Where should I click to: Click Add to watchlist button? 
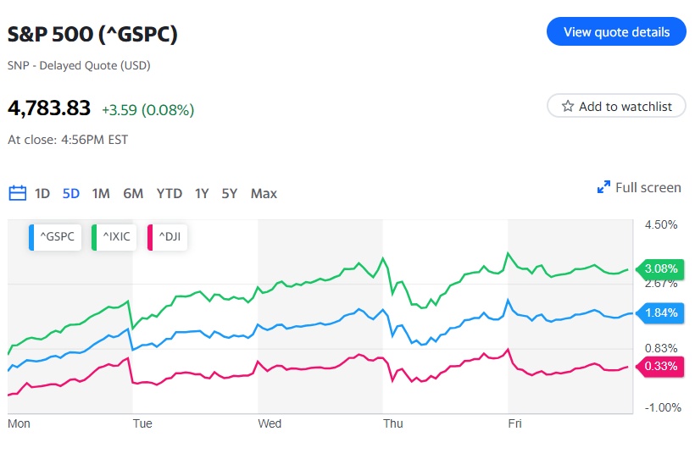pos(616,106)
